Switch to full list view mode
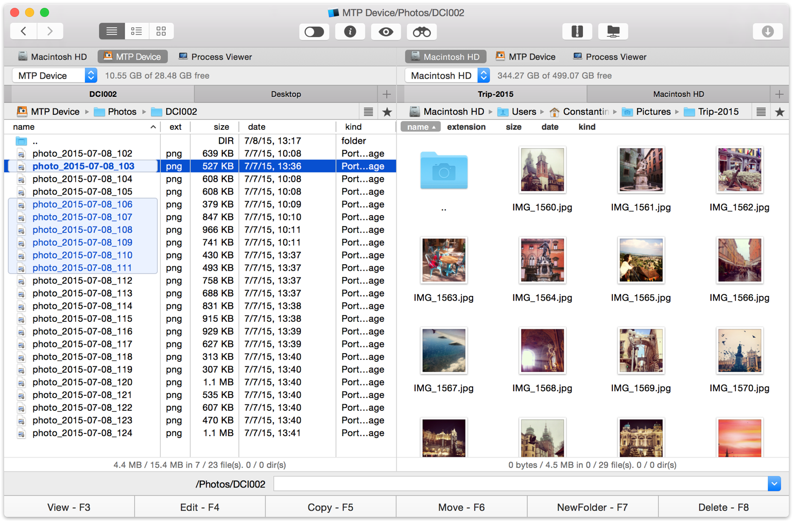Image resolution: width=793 pixels, height=521 pixels. [x=112, y=31]
